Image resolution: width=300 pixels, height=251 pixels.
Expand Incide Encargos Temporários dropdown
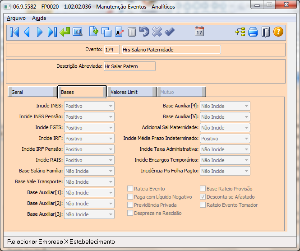[225, 160]
